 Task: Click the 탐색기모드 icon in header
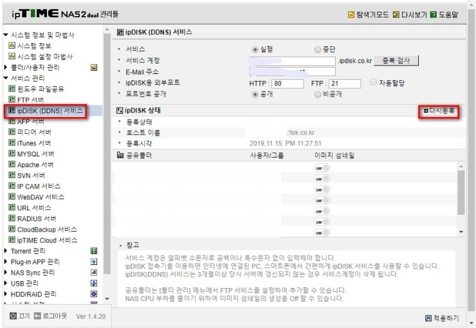pyautogui.click(x=351, y=14)
